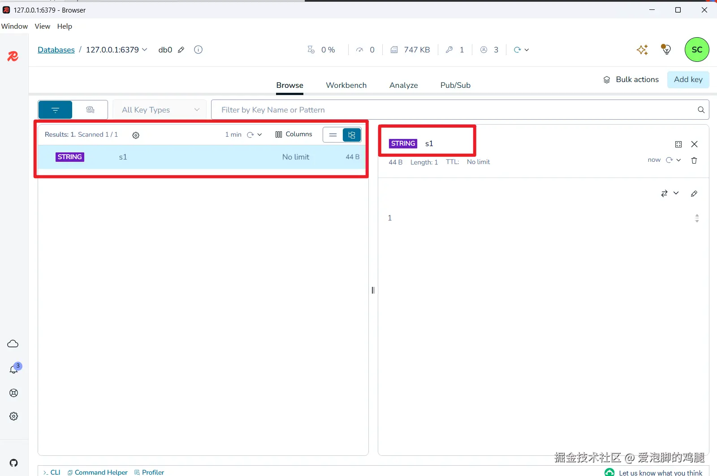Screen dimensions: 717x476
Task: Open the Help menu
Action: [65, 26]
